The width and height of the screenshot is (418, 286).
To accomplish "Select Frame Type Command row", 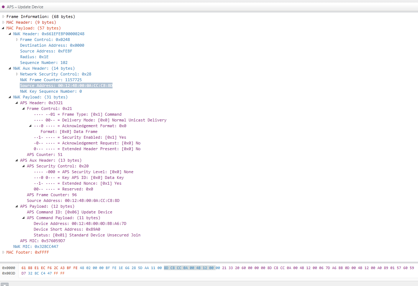I will tap(78, 114).
